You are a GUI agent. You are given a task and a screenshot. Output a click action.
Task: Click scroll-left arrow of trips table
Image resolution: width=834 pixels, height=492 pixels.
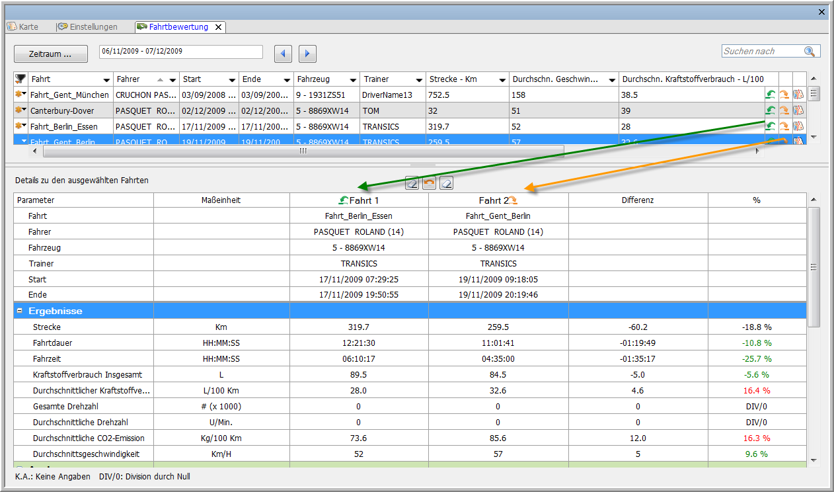(x=35, y=151)
